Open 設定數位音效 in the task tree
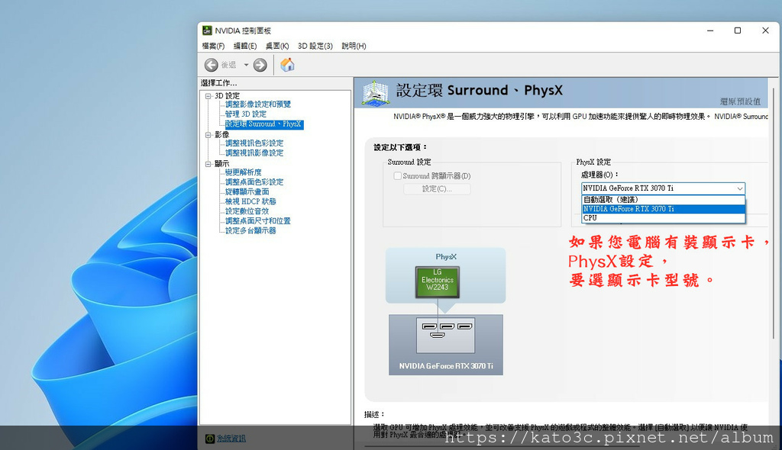 pos(247,211)
